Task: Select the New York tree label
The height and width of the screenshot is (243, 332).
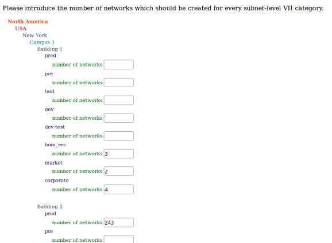Action: point(34,36)
